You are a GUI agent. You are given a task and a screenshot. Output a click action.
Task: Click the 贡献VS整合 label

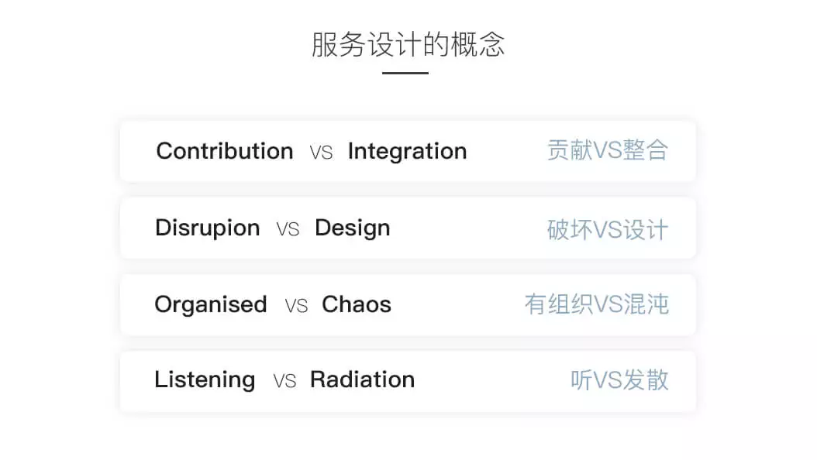608,150
